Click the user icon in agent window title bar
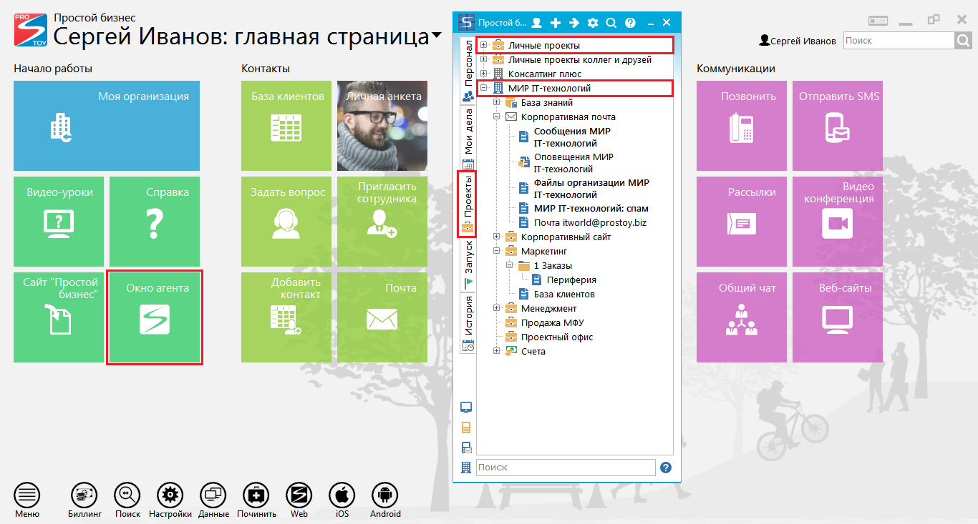 [536, 22]
